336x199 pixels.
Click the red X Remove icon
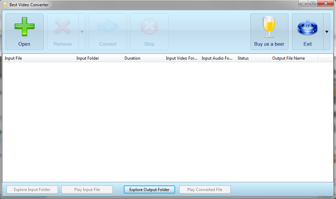(62, 27)
